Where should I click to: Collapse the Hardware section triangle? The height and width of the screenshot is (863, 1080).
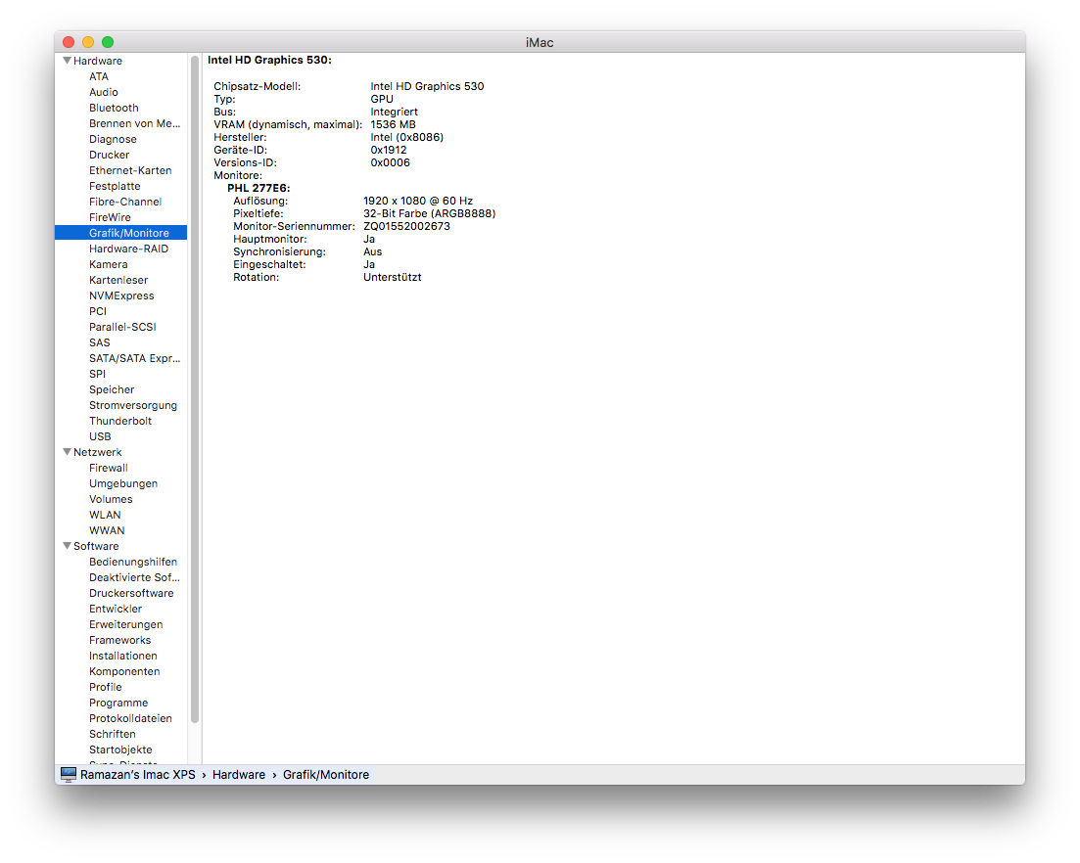click(x=67, y=61)
